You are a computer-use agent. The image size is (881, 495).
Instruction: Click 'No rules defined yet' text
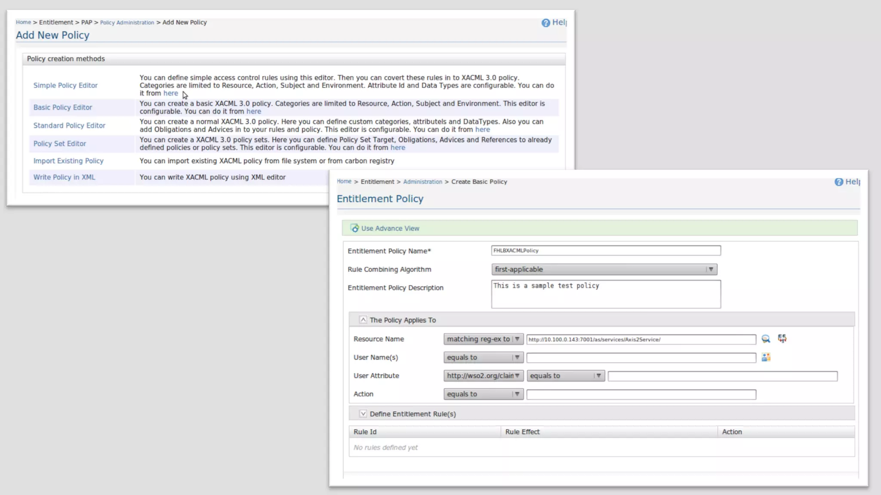(x=385, y=448)
